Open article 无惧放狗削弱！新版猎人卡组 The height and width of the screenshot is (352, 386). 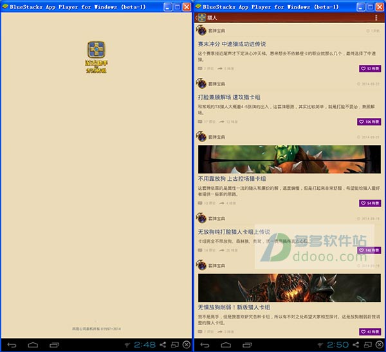[234, 308]
